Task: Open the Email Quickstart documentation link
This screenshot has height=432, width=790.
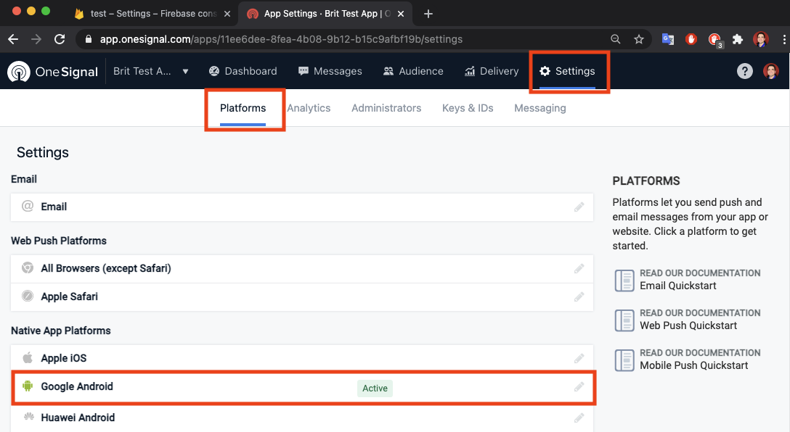Action: [678, 286]
